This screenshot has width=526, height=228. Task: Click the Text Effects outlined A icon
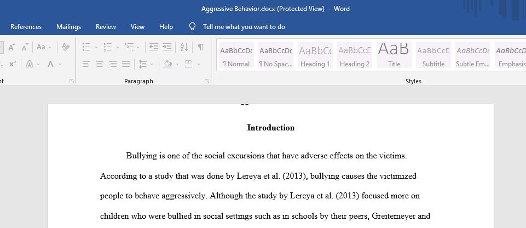click(30, 64)
